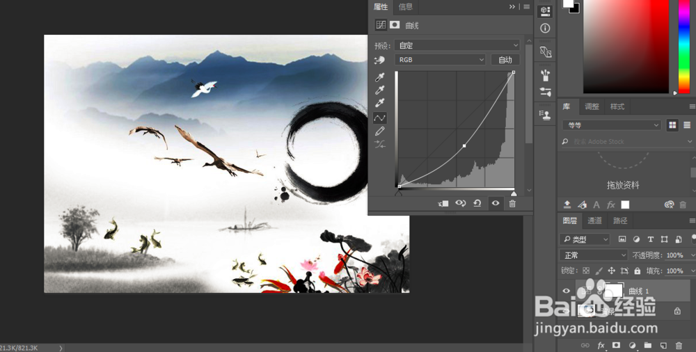696x352 pixels.
Task: Activate the on-image targeted adjustment hand tool
Action: (x=379, y=60)
